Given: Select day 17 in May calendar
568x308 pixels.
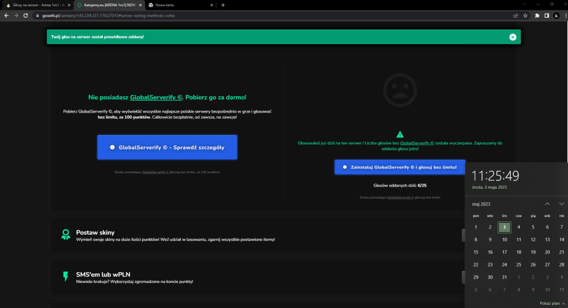Looking at the screenshot, I should point(504,252).
